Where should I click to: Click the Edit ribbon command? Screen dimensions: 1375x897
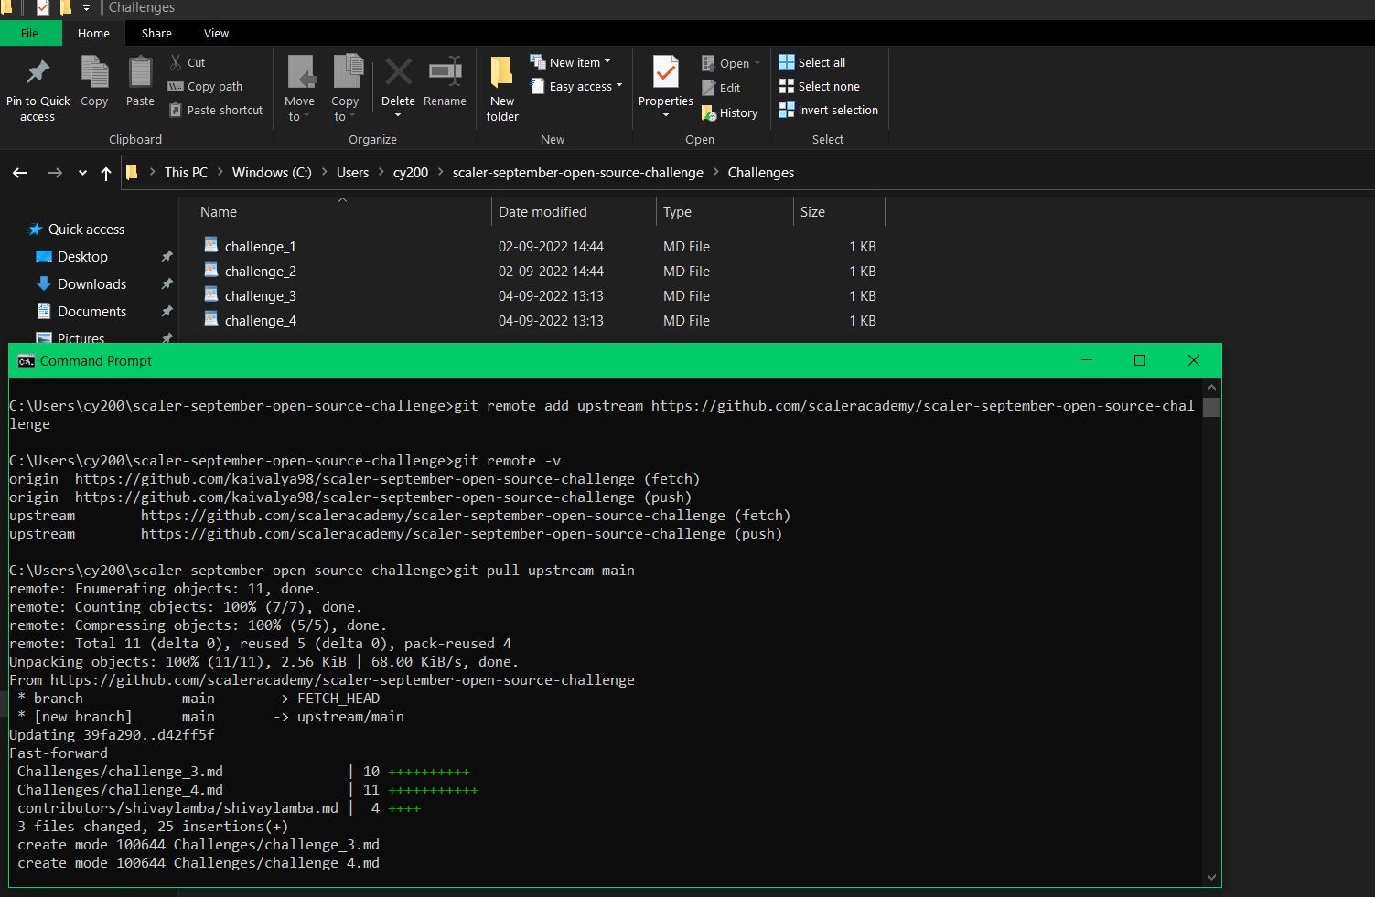pyautogui.click(x=721, y=88)
